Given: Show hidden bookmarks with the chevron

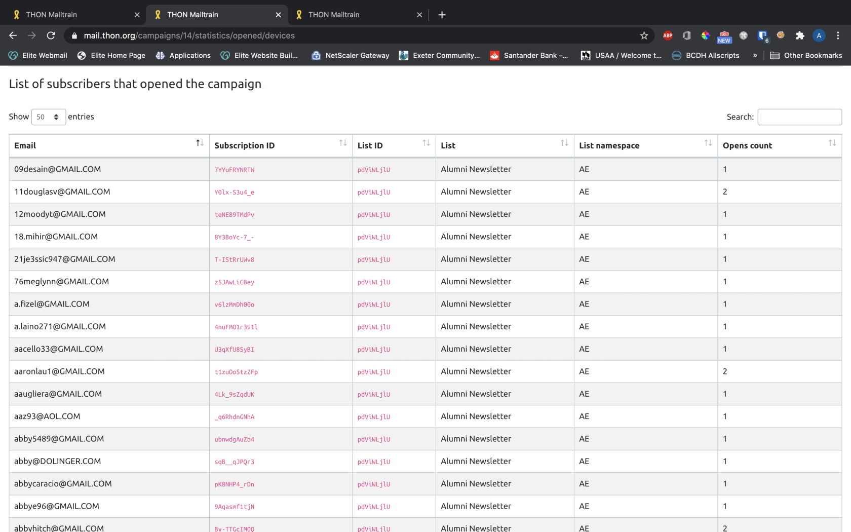Looking at the screenshot, I should (755, 55).
